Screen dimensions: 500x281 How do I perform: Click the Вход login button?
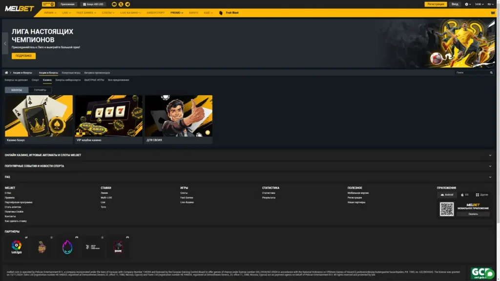click(455, 4)
